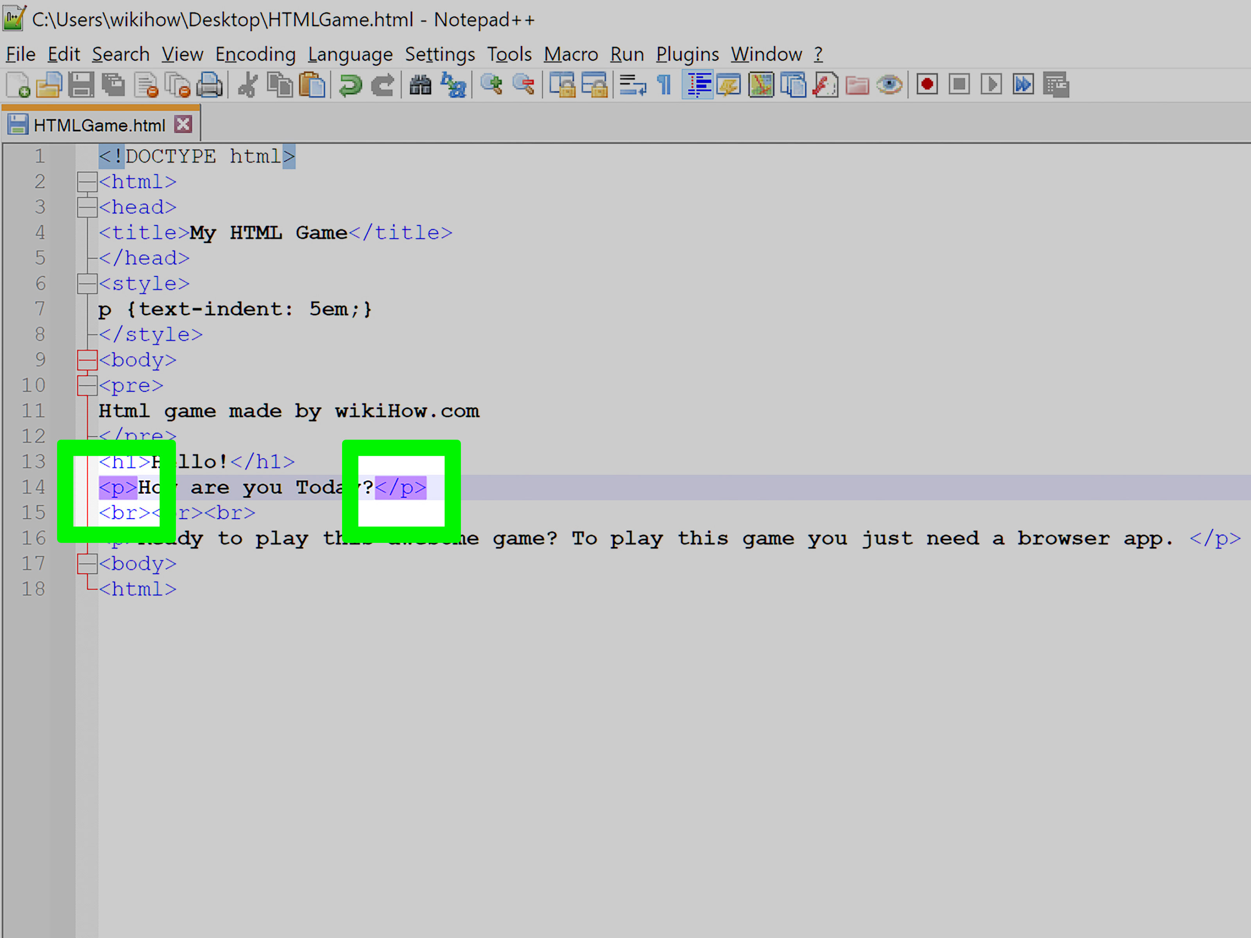Image resolution: width=1251 pixels, height=938 pixels.
Task: Click the closing </head> tag on line 5
Action: pos(144,258)
